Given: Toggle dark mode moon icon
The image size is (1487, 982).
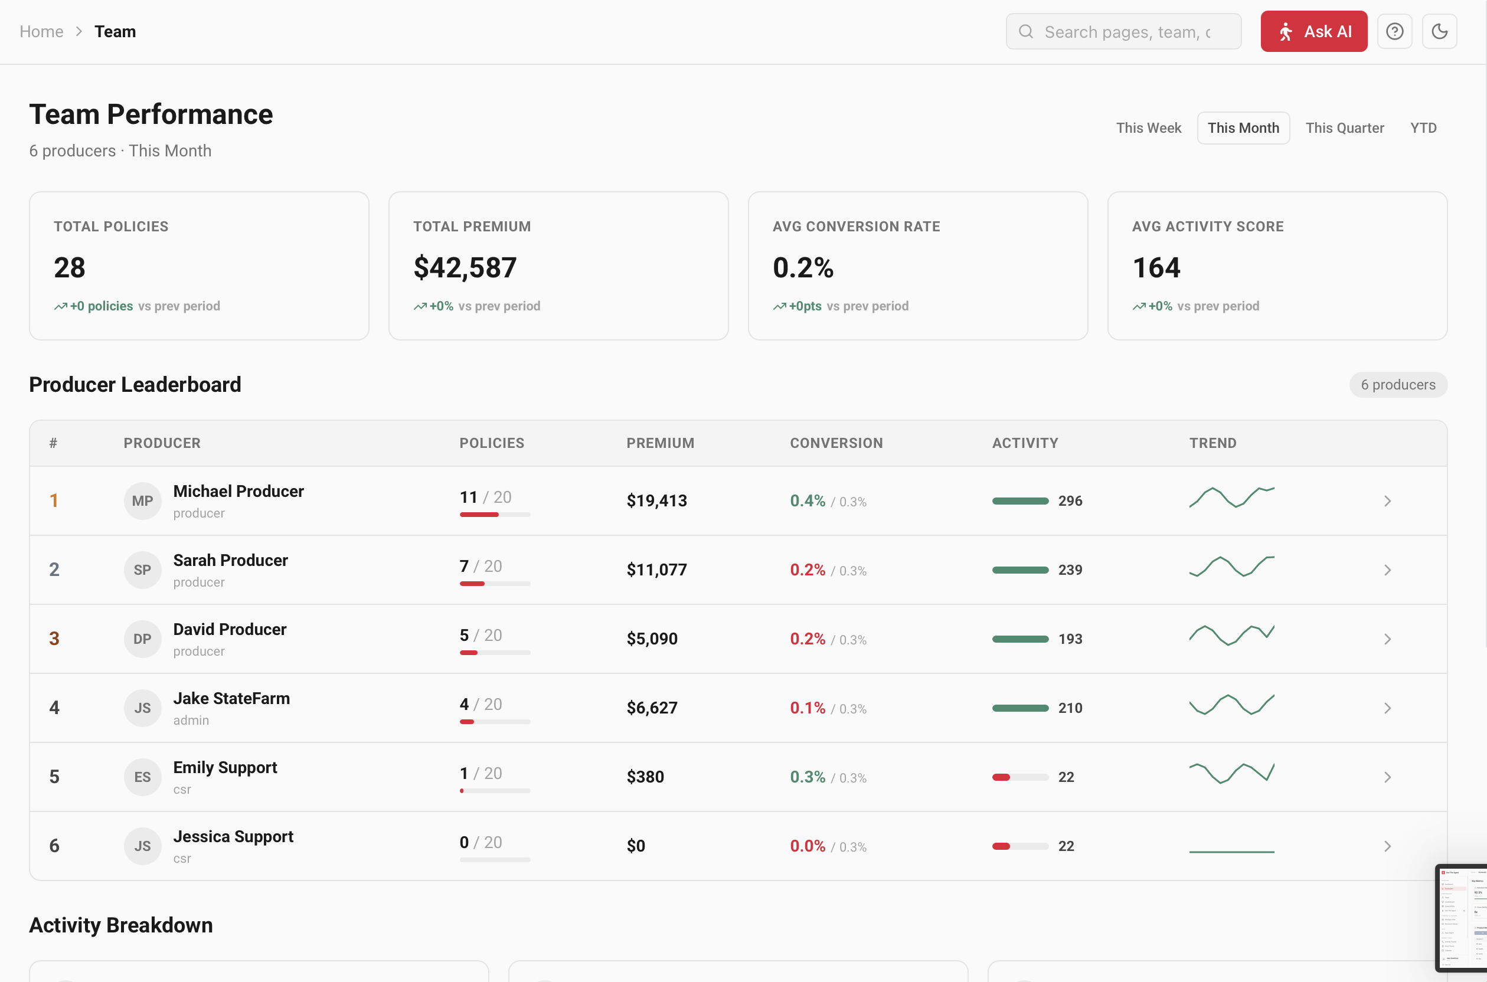Looking at the screenshot, I should 1439,31.
